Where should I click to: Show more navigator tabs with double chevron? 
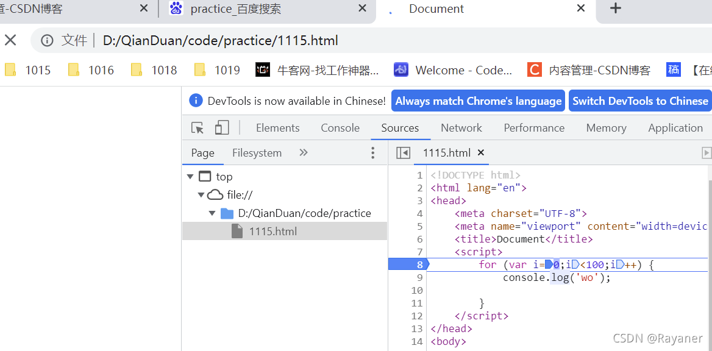pos(304,152)
